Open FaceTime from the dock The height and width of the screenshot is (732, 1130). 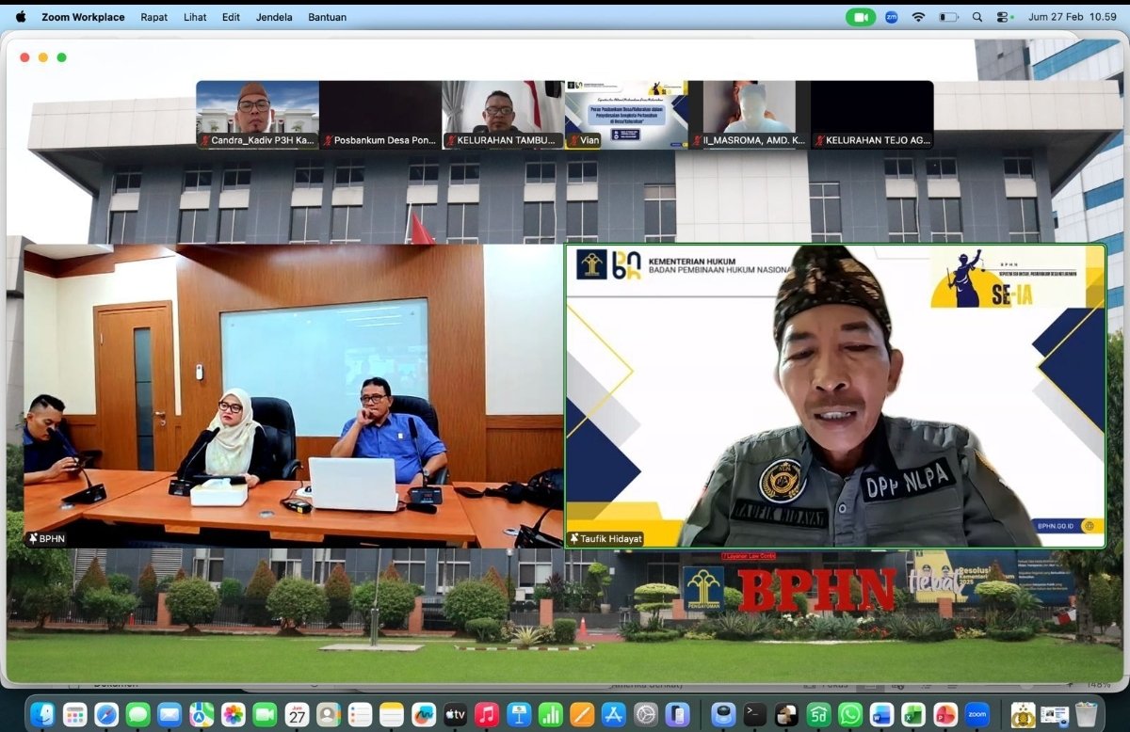[266, 714]
